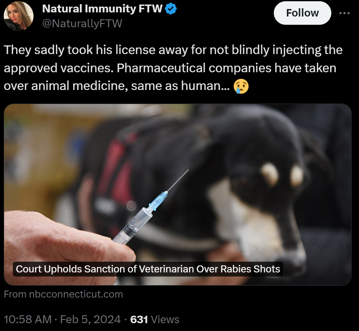Open the dog vaccine article image card
The width and height of the screenshot is (359, 331).
click(177, 194)
